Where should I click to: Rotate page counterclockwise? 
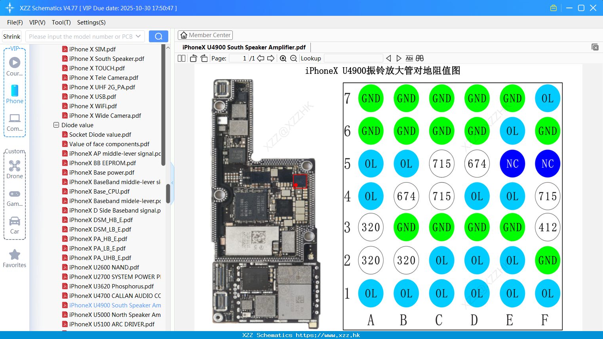(x=193, y=58)
